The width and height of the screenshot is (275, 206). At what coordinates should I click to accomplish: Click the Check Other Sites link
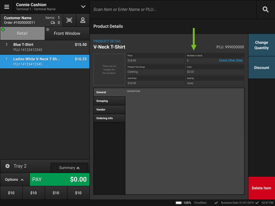point(231,60)
